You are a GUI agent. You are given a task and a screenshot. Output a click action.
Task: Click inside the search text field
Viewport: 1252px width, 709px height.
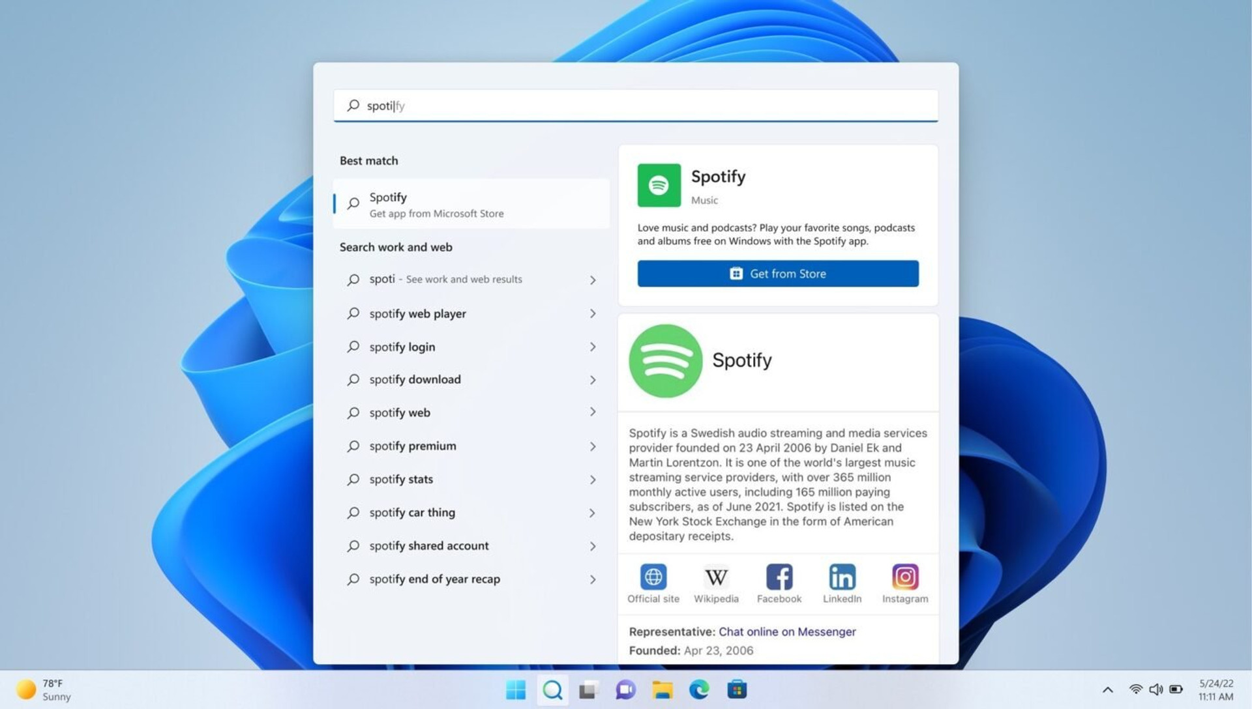coord(636,106)
